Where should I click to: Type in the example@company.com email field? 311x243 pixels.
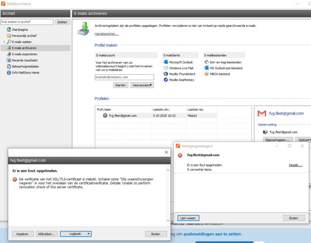click(x=124, y=77)
